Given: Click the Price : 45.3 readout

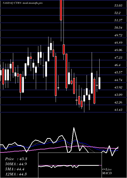Looking at the screenshot, I should pos(16,159).
